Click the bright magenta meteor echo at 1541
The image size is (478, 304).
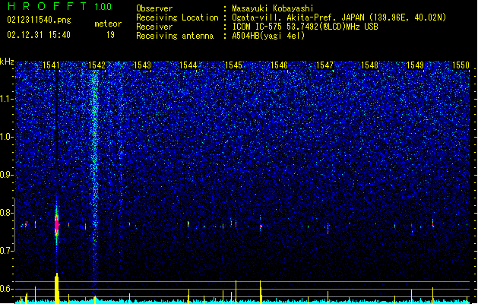[x=56, y=225]
